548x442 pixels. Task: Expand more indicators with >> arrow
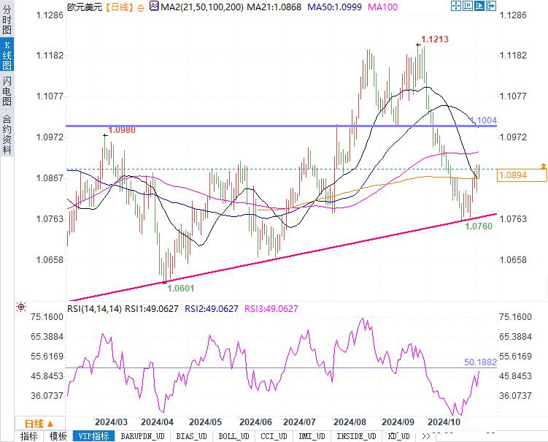[425, 436]
